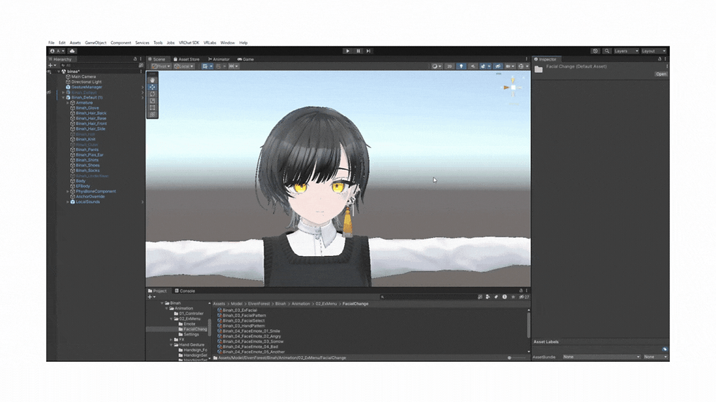Toggle hidden packages count icon

click(524, 297)
